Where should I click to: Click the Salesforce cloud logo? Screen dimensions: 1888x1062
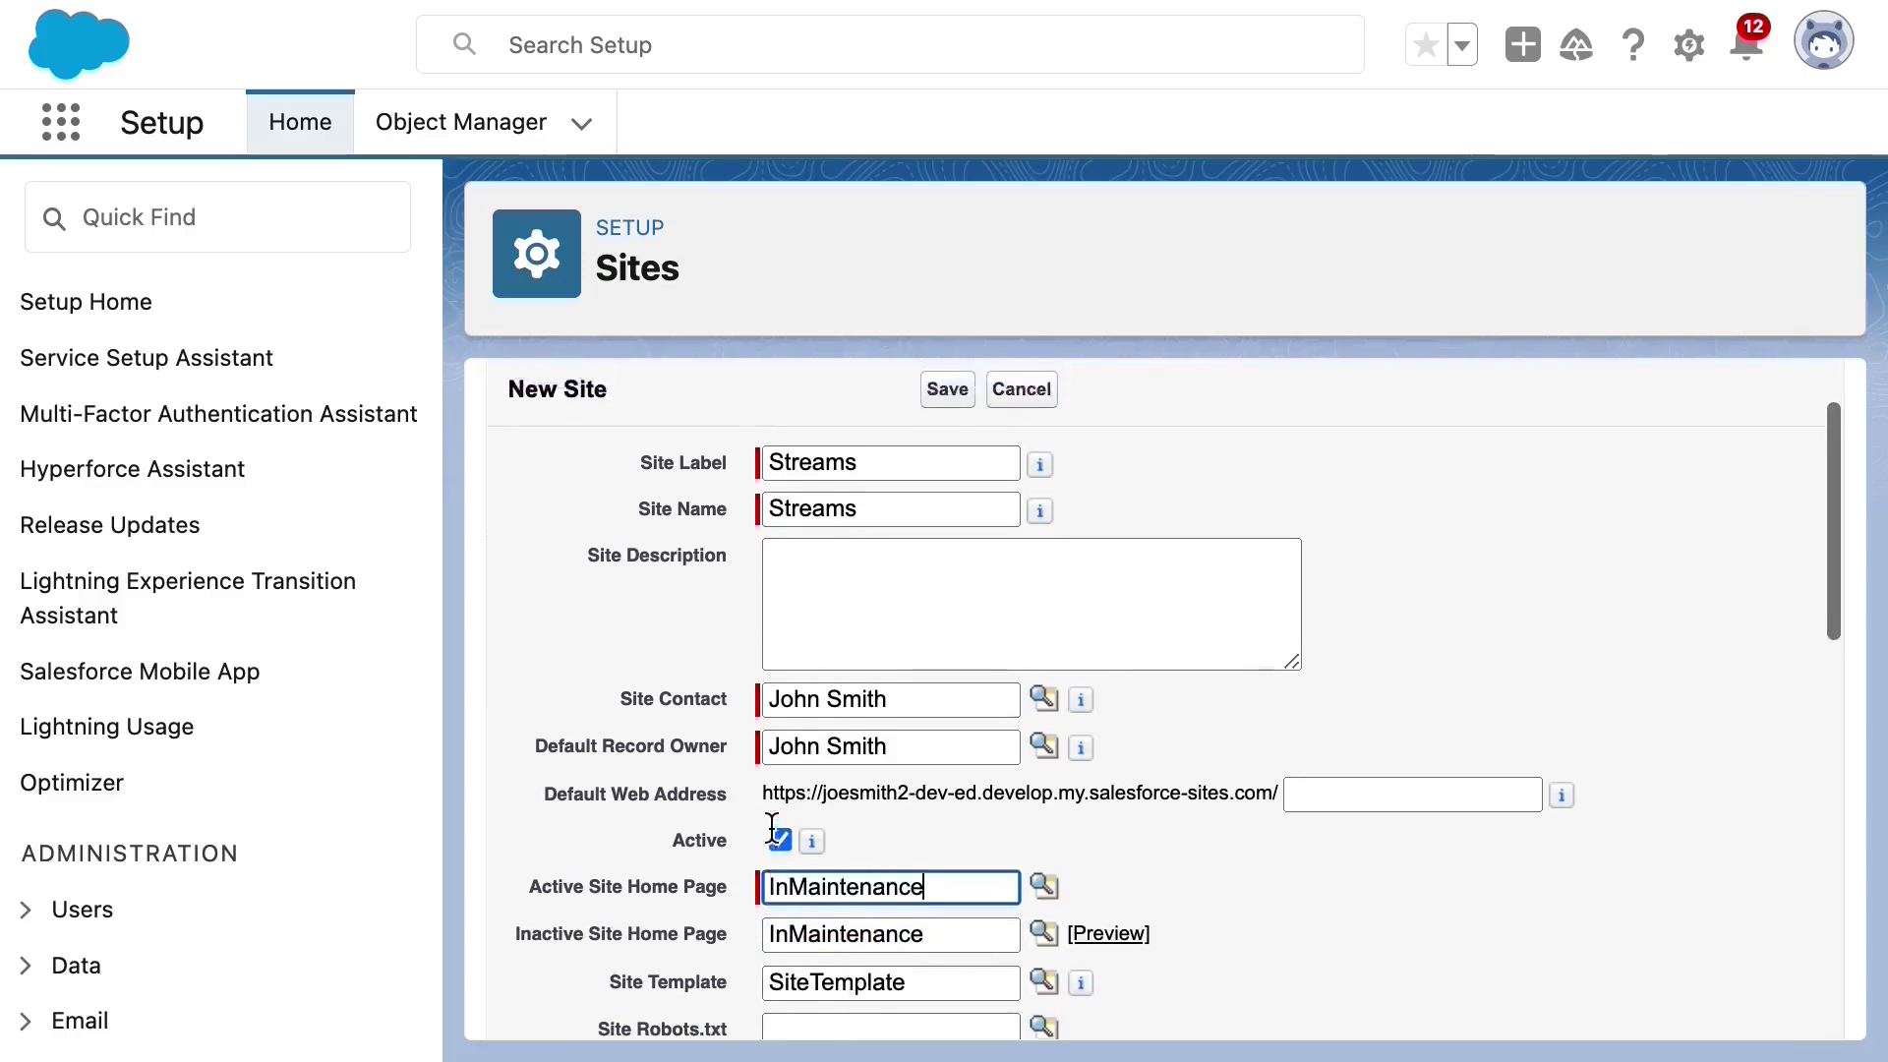point(79,44)
